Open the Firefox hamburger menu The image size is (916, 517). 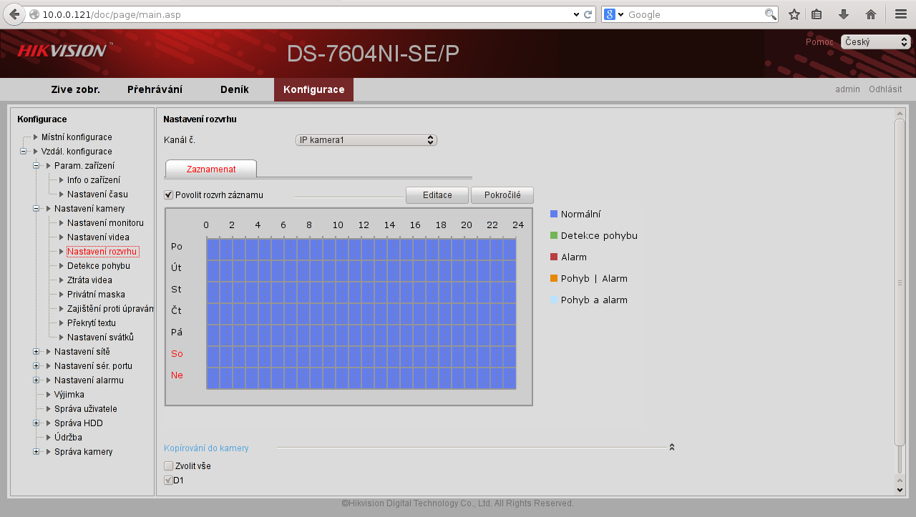point(901,14)
